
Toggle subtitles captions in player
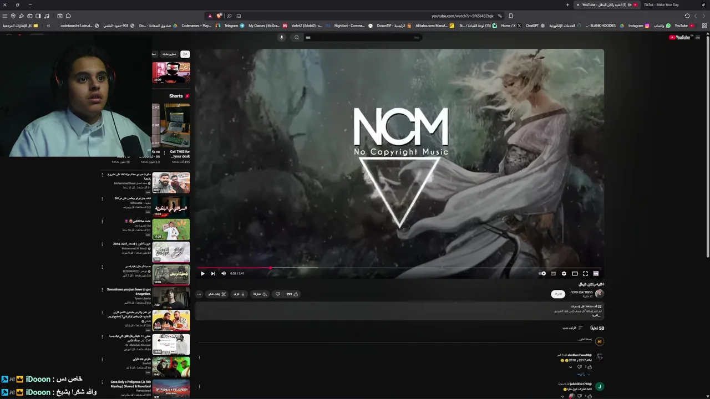[553, 273]
